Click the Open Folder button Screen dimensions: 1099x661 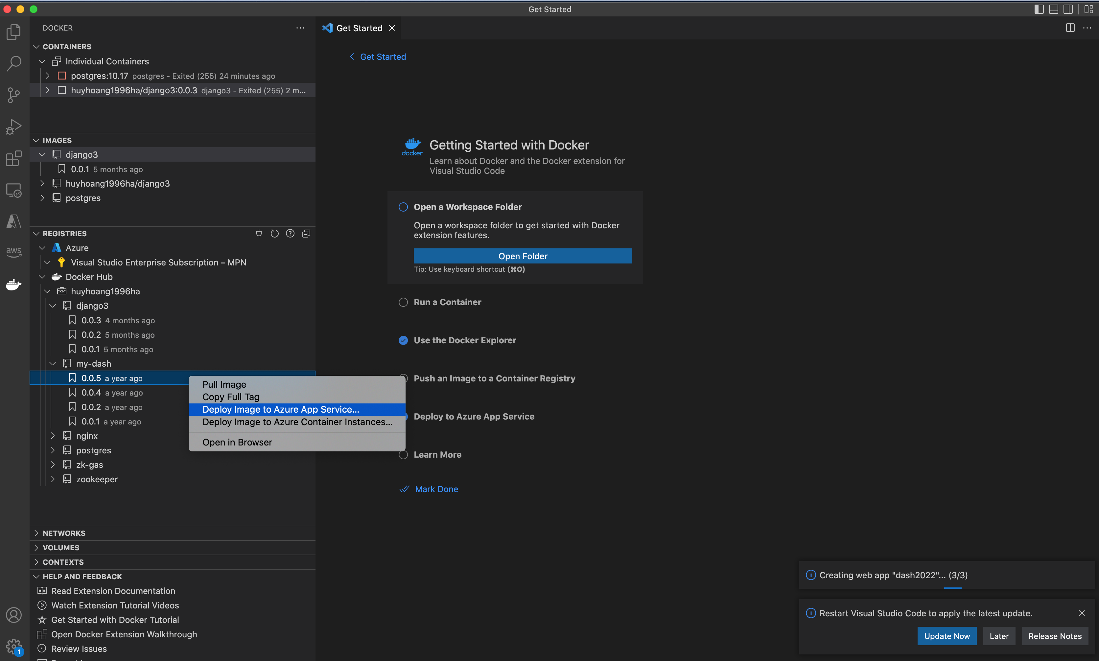(x=523, y=256)
